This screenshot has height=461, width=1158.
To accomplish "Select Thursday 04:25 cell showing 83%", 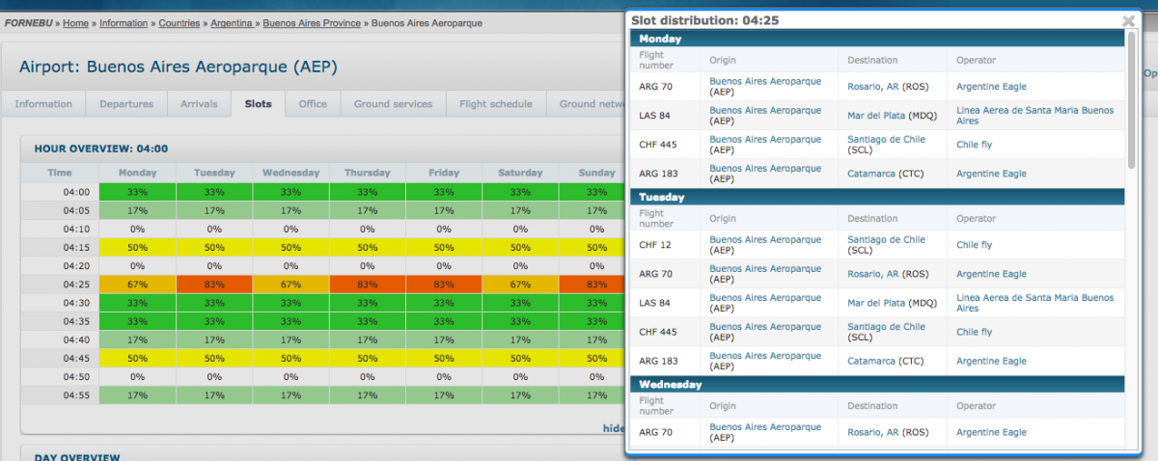I will pyautogui.click(x=367, y=285).
